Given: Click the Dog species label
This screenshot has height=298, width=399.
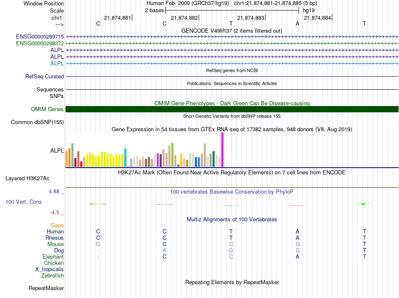Looking at the screenshot, I should (59, 251).
